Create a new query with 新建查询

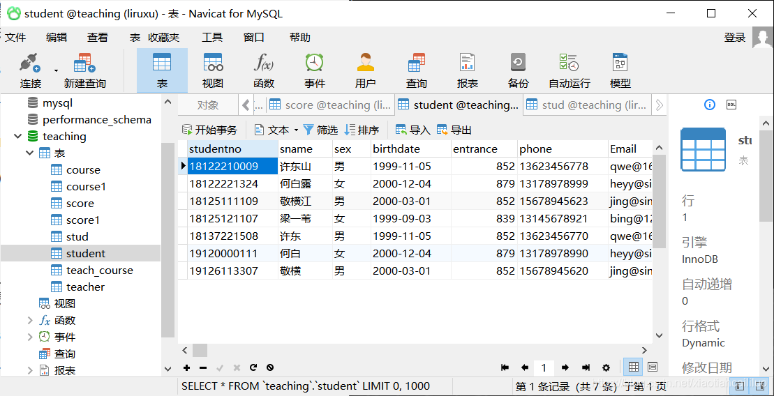click(85, 71)
